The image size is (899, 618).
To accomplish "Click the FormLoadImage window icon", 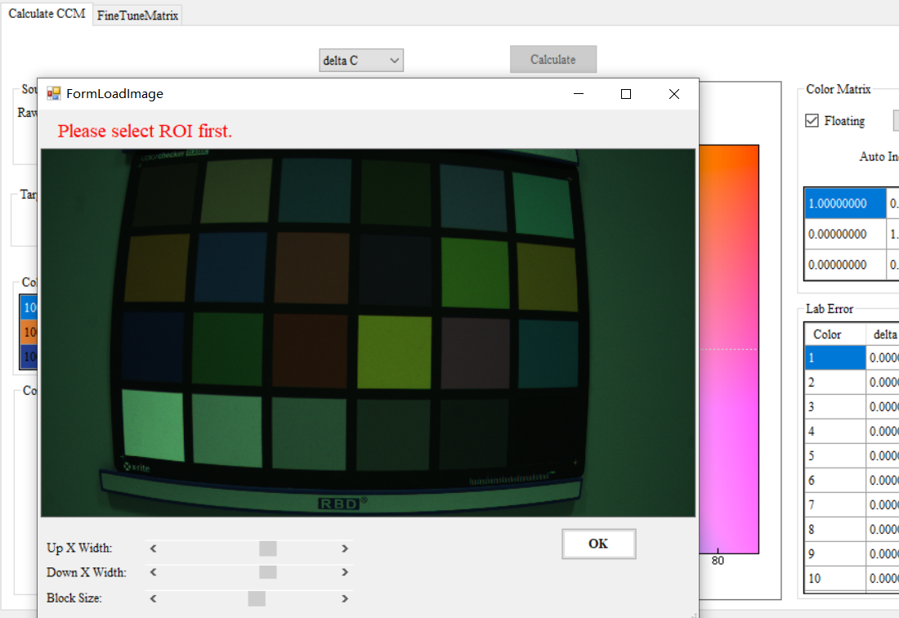I will click(x=54, y=94).
